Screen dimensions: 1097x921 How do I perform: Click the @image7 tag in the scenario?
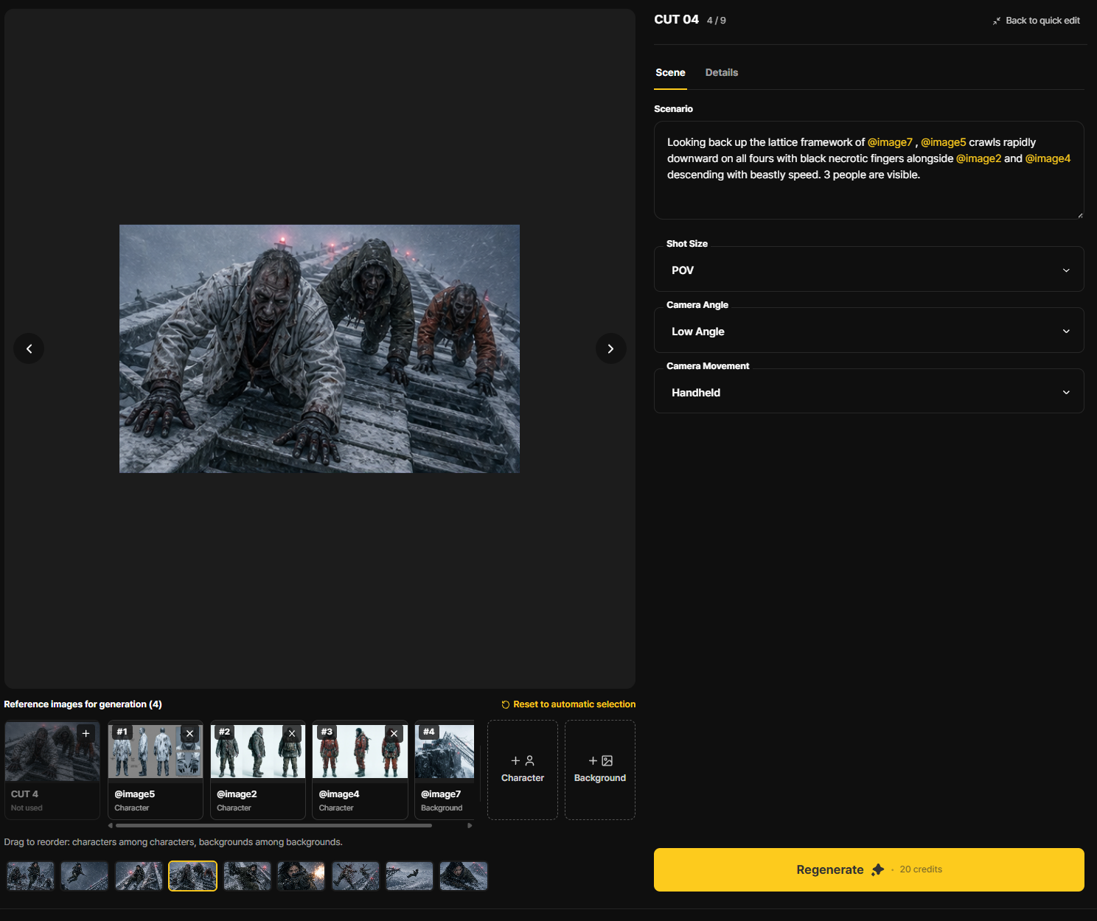890,142
